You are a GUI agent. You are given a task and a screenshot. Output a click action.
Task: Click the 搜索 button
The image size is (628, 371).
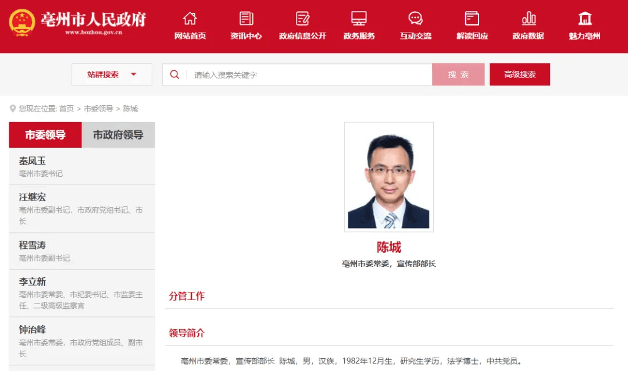click(458, 74)
